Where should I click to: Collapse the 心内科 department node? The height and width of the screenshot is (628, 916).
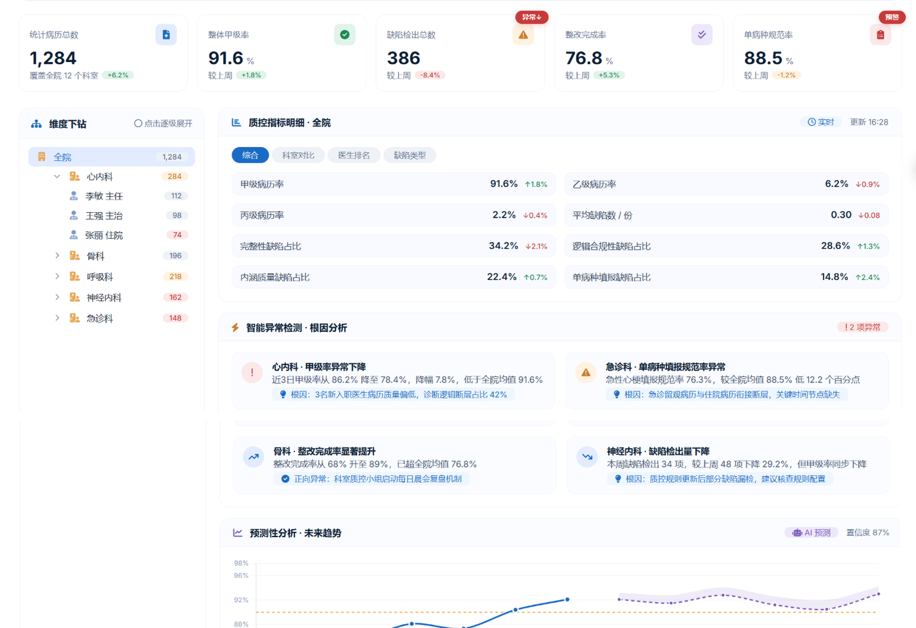pyautogui.click(x=57, y=176)
